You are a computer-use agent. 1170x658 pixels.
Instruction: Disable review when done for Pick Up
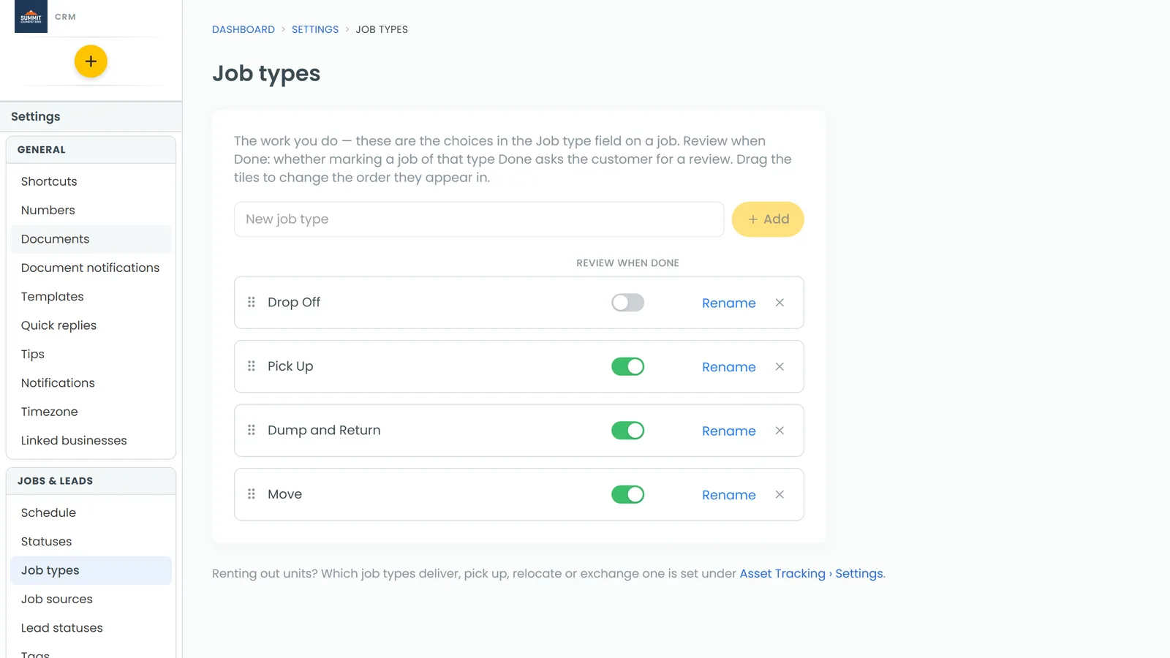(x=627, y=366)
